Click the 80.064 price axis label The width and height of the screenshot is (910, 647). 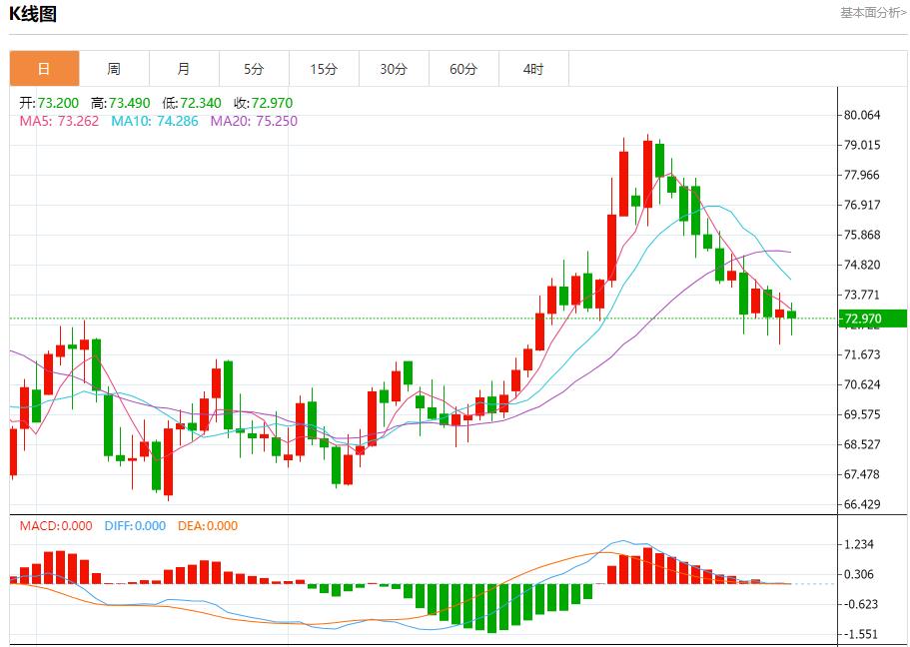[862, 115]
